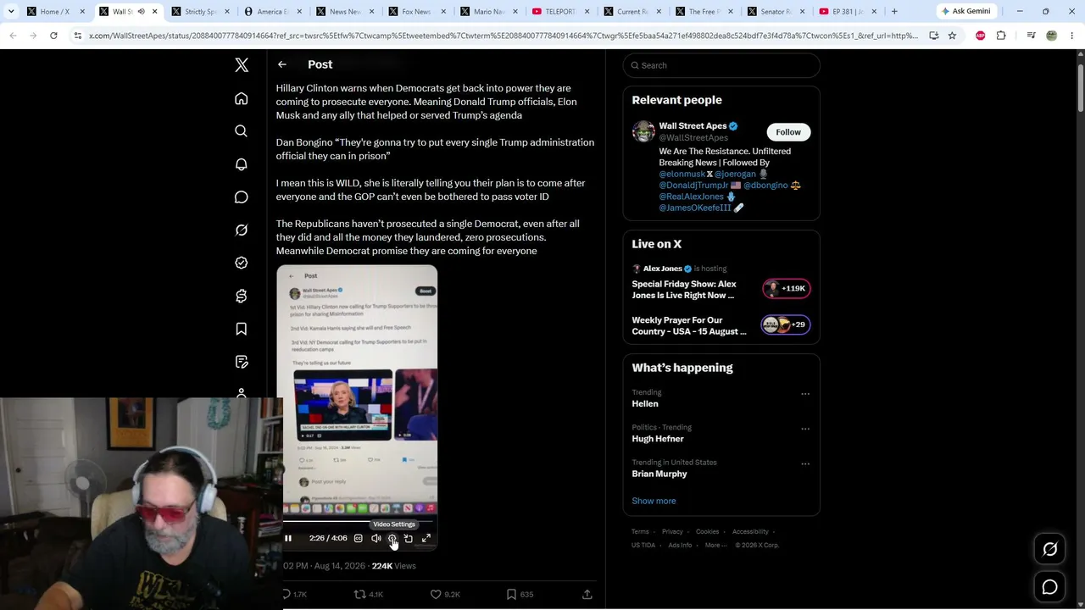This screenshot has width=1085, height=610.
Task: Open Ask Gemini in Chrome
Action: point(965,12)
